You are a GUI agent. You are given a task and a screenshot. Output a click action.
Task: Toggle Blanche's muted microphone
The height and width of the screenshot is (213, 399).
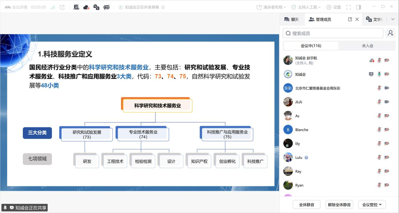(x=379, y=129)
